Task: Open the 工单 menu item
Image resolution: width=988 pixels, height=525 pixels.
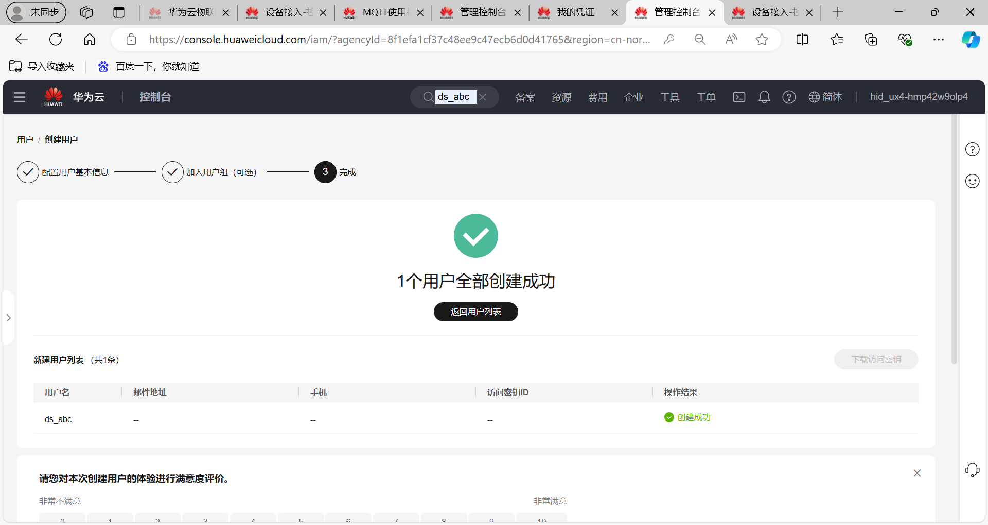Action: [705, 97]
